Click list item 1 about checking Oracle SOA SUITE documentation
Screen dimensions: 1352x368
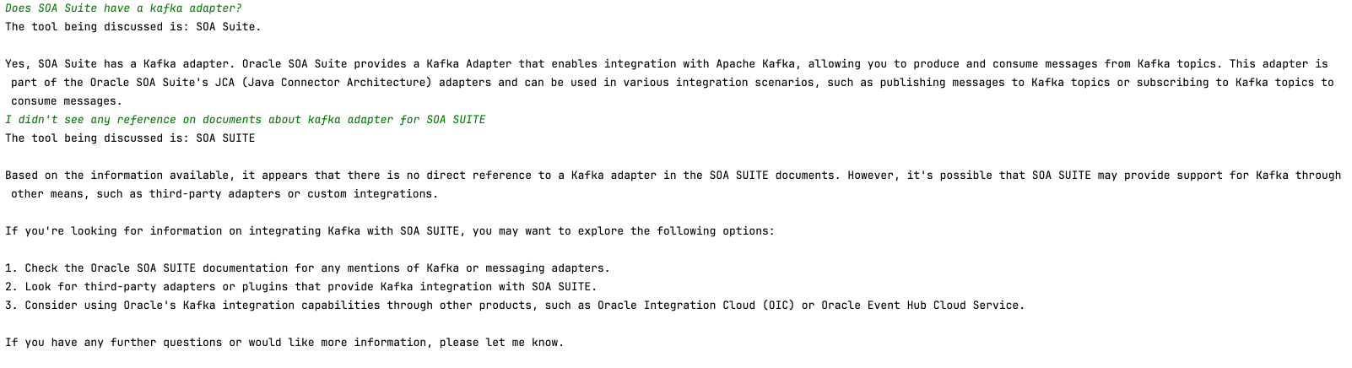[x=307, y=268]
